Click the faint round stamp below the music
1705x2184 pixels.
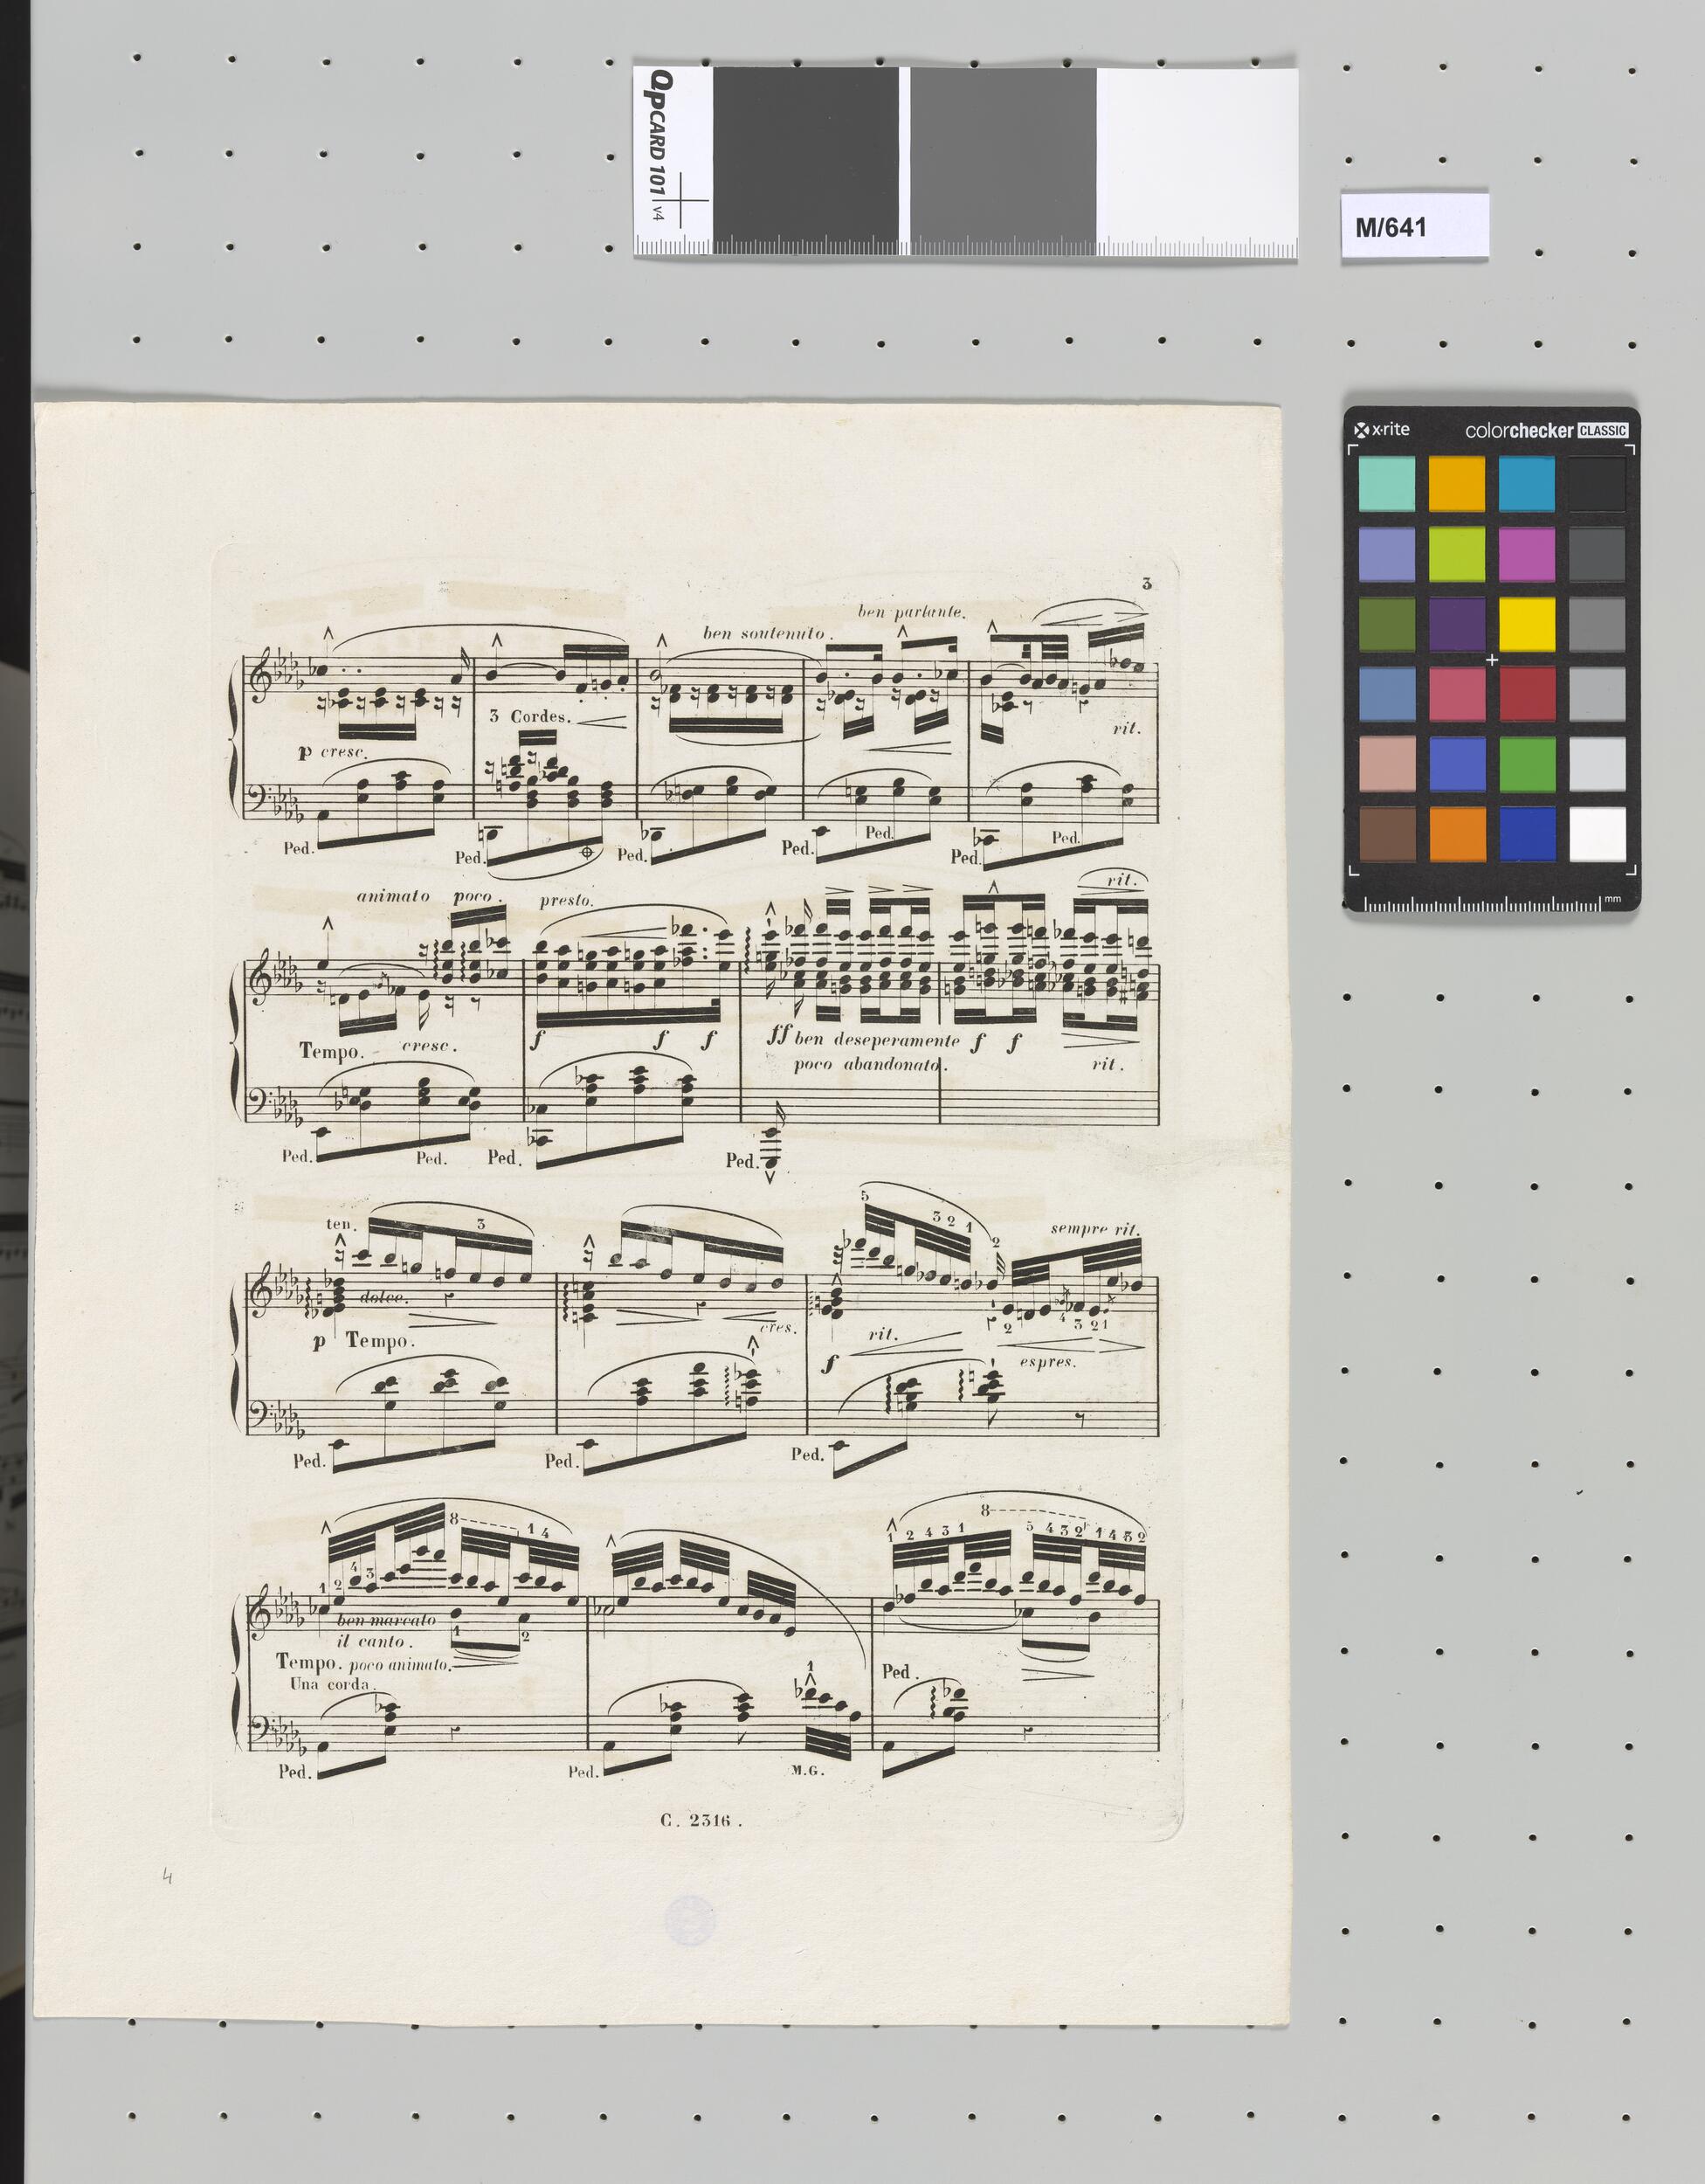pos(690,1919)
